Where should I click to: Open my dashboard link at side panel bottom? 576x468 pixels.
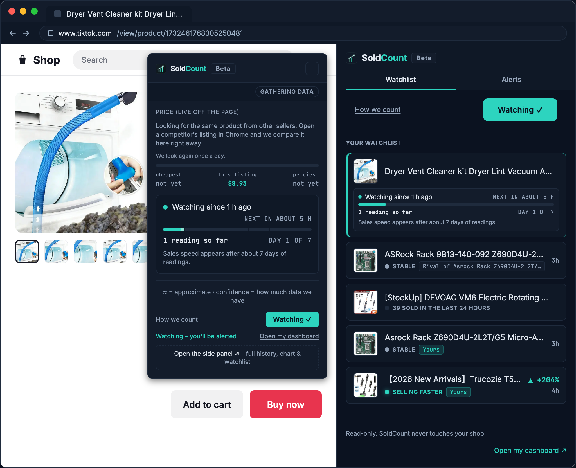530,450
